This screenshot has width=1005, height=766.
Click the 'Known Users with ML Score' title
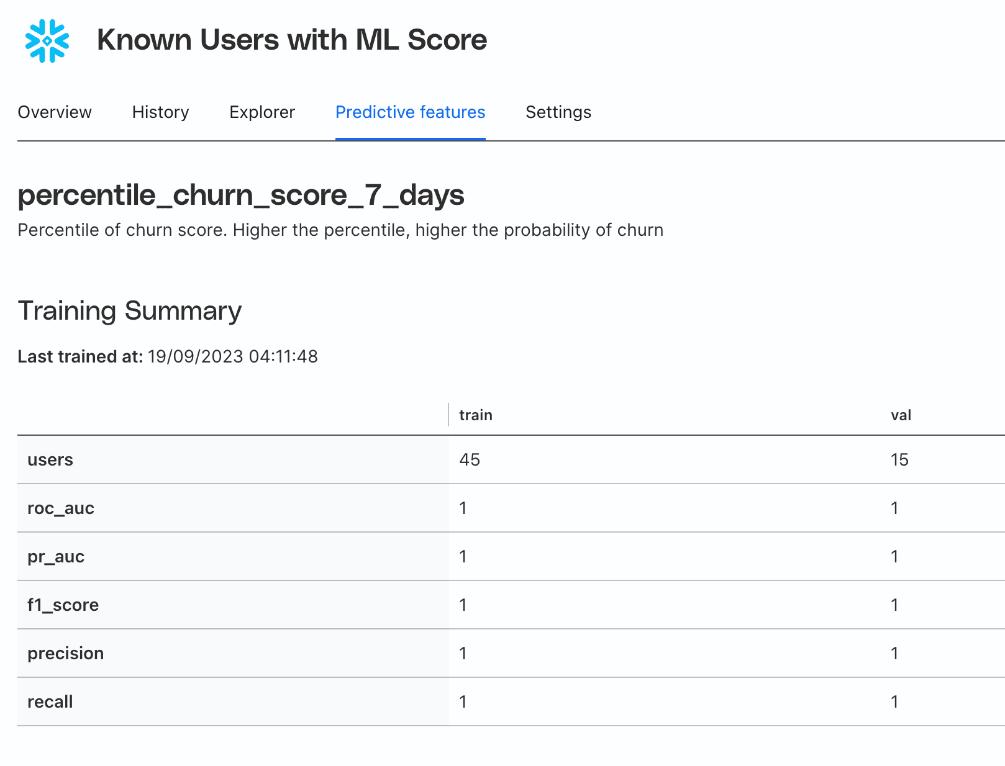pyautogui.click(x=292, y=40)
